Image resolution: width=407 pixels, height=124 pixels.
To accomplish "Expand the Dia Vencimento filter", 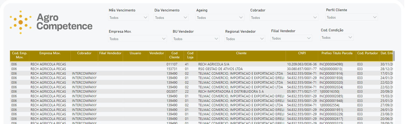I will (x=171, y=18).
